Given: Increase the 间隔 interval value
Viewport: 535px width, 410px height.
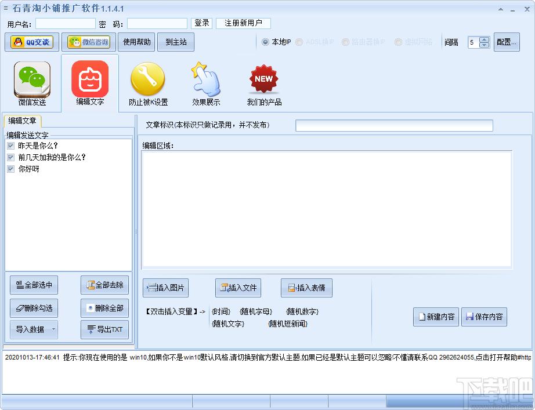Looking at the screenshot, I should [x=484, y=39].
